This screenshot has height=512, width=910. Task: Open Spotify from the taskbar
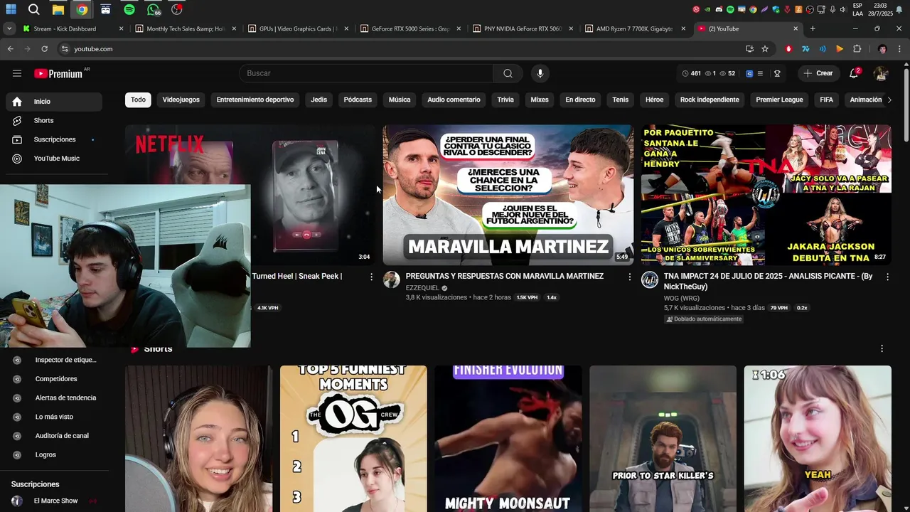pos(129,9)
